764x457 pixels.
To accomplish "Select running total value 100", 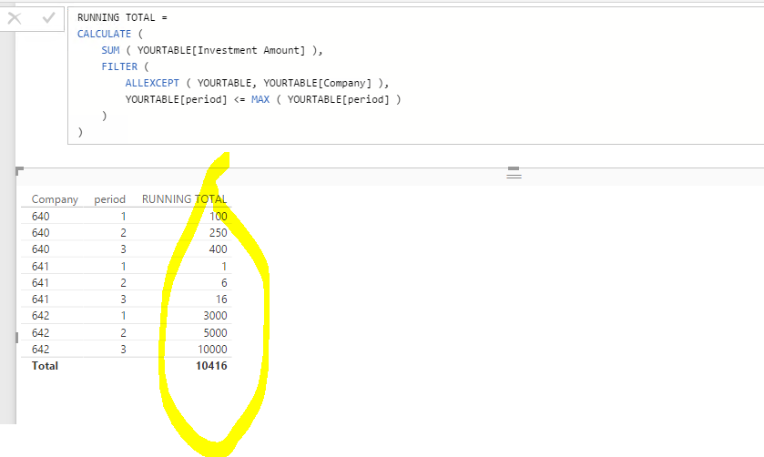I will pos(219,217).
